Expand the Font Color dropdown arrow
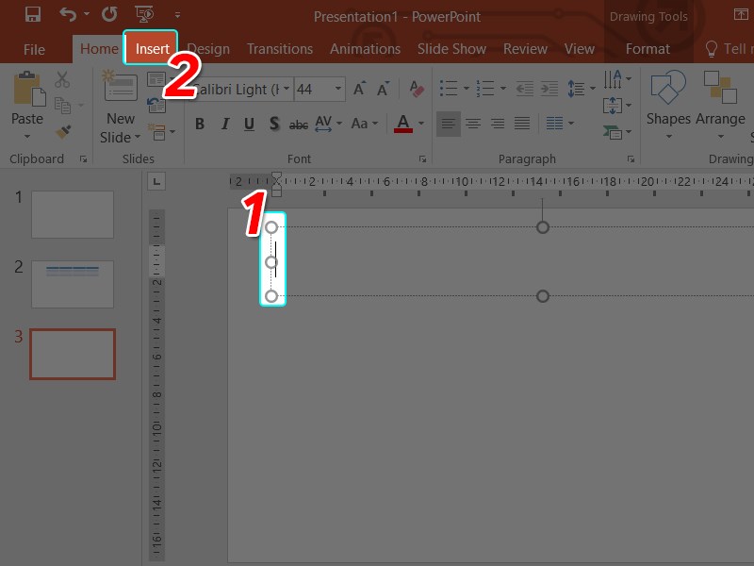Screen dimensions: 754x566 click(421, 124)
